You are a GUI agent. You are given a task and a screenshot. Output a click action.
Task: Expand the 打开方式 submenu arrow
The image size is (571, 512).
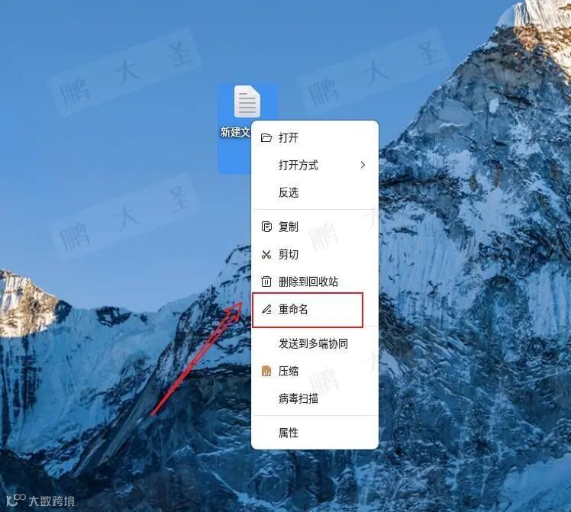363,166
